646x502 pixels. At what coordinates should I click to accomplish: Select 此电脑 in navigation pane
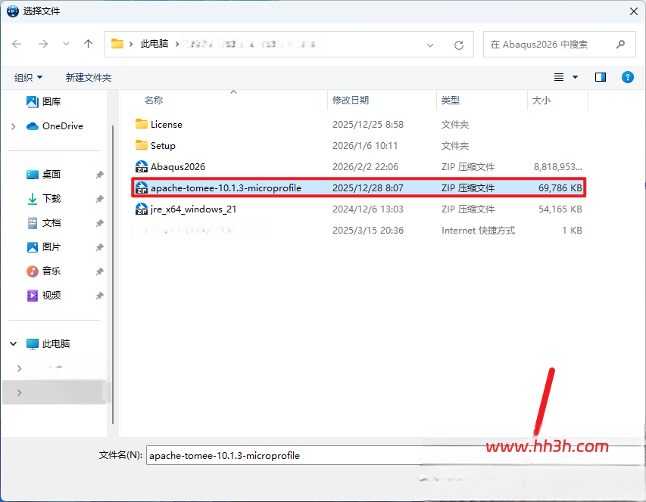[55, 344]
